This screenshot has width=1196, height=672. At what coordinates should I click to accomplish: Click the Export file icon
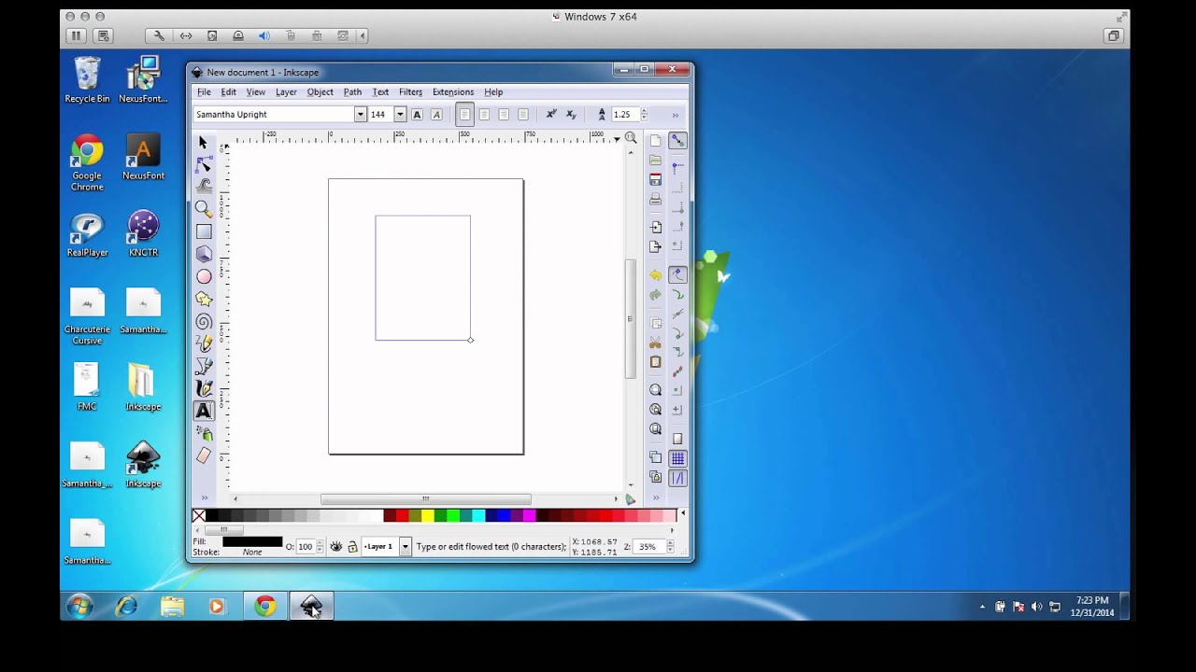[x=655, y=247]
